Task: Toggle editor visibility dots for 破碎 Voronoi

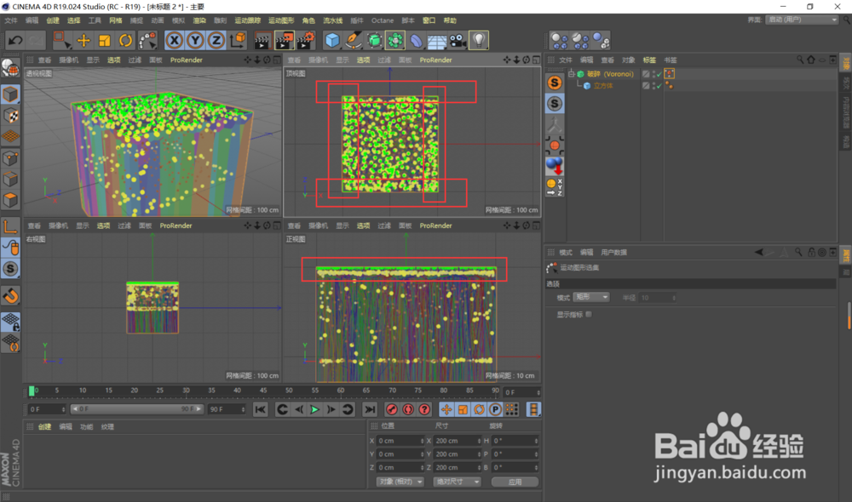Action: tap(653, 74)
